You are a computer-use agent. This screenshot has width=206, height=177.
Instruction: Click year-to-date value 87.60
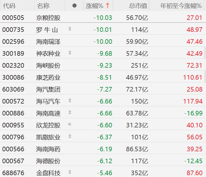tap(194, 173)
